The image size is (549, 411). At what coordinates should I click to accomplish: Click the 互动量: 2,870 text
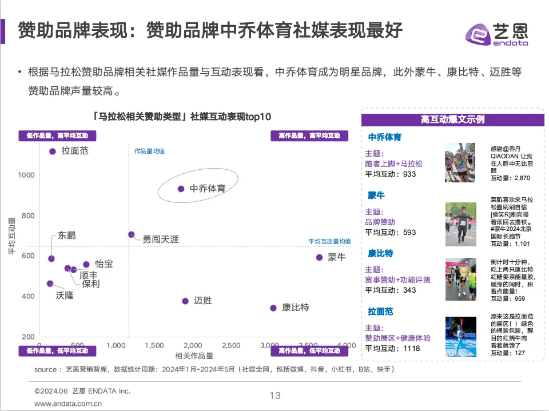[x=511, y=178]
